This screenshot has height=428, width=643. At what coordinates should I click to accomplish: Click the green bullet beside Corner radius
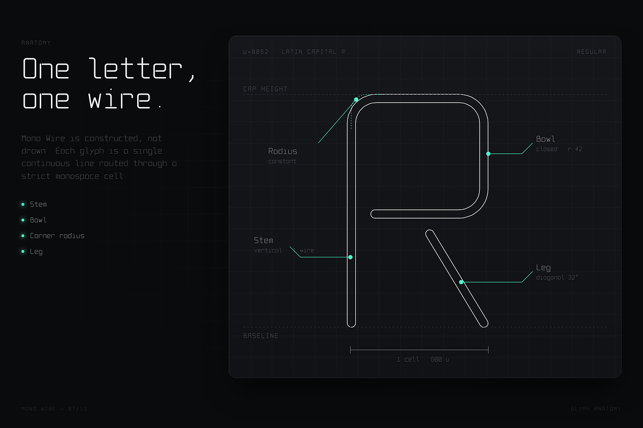(23, 235)
